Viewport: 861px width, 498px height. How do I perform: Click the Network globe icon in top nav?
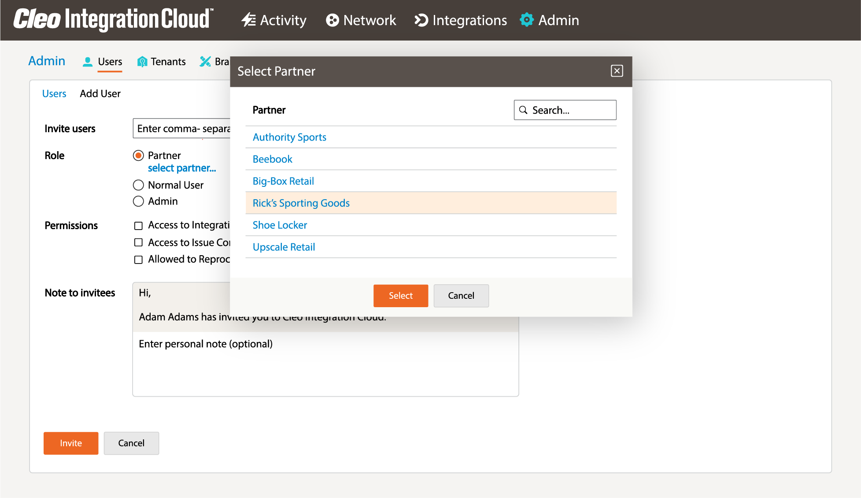[x=333, y=20]
